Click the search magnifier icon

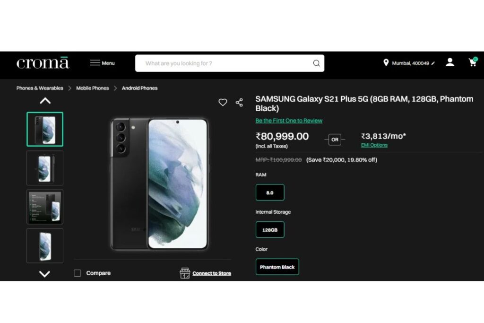[316, 63]
